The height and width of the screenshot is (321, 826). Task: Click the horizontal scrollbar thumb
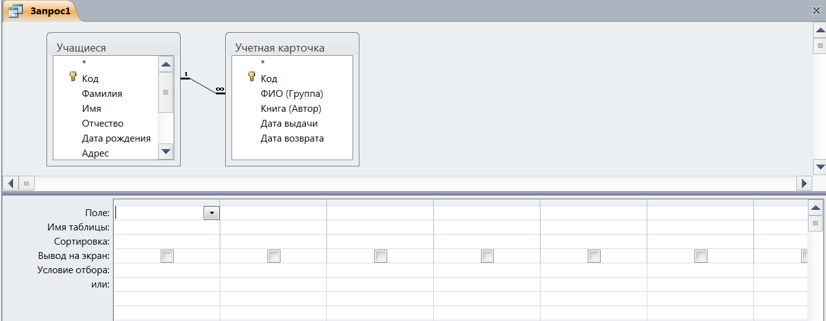click(27, 183)
